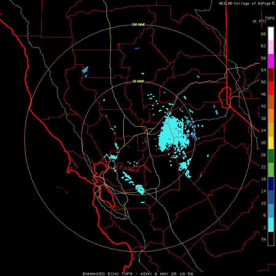Click the "18" legend value
Screen dimensions: 276x276
[x=263, y=179]
